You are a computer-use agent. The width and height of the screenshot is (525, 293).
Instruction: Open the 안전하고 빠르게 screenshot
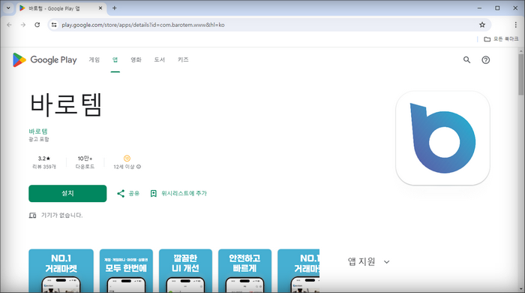[x=244, y=271]
